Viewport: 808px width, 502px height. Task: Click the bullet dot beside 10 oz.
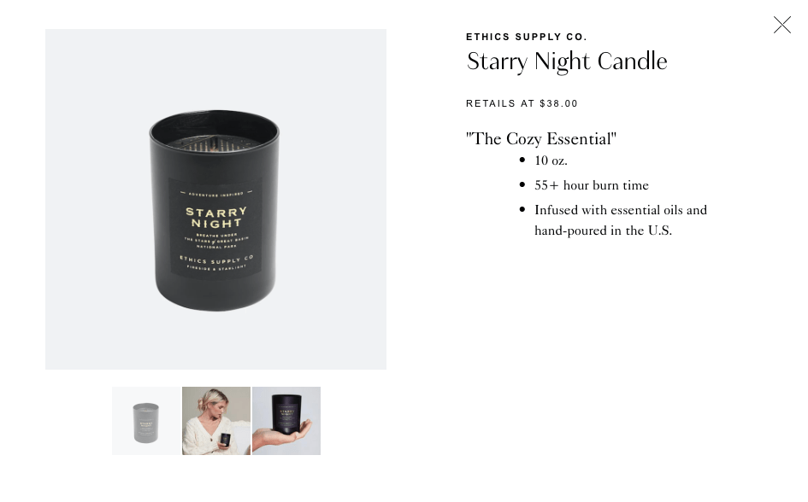click(522, 160)
